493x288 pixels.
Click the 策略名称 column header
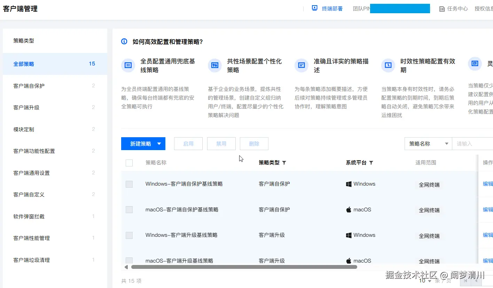pos(156,163)
